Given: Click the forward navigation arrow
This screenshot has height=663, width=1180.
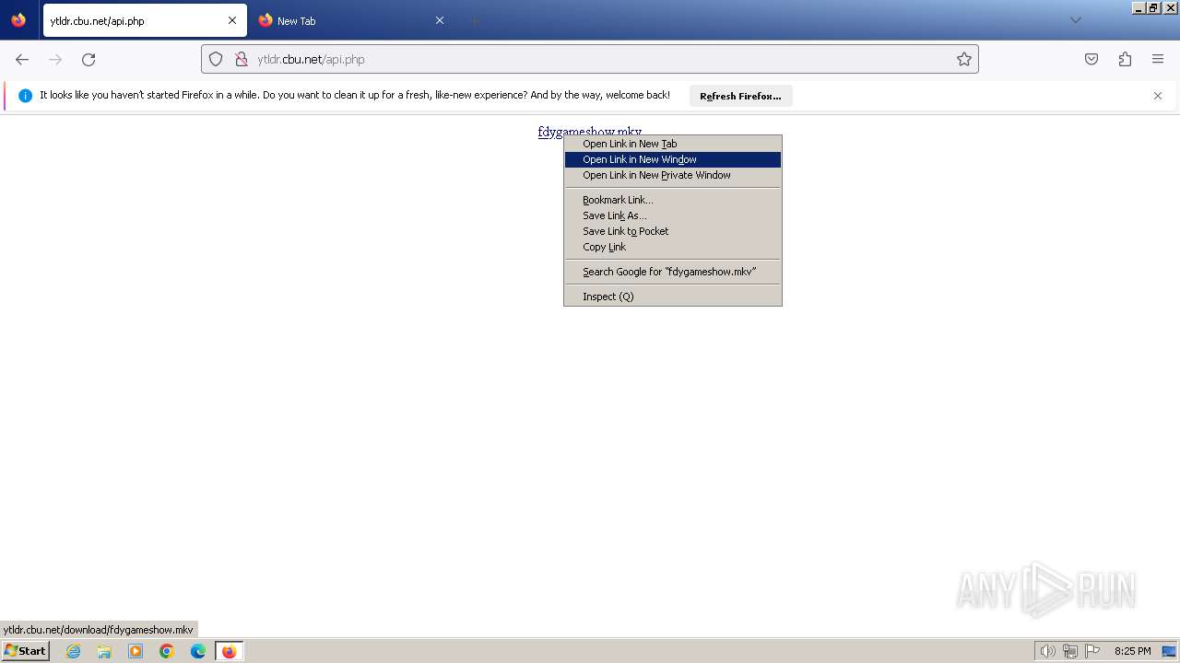Looking at the screenshot, I should [55, 59].
